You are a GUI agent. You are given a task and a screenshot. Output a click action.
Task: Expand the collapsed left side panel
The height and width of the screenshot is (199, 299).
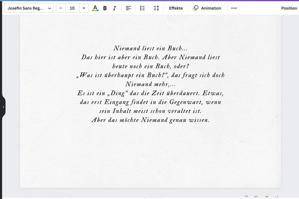tap(4, 107)
